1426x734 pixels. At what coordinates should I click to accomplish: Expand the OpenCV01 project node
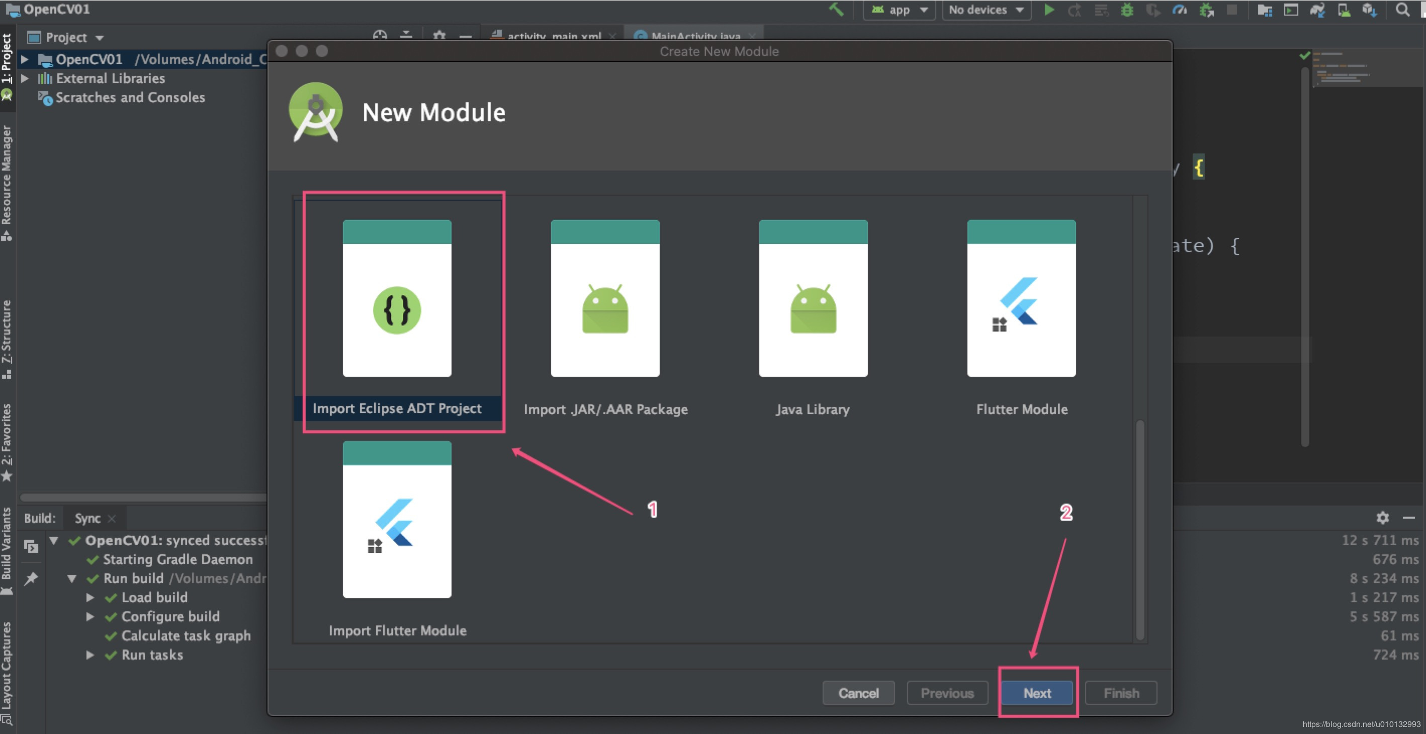[25, 59]
